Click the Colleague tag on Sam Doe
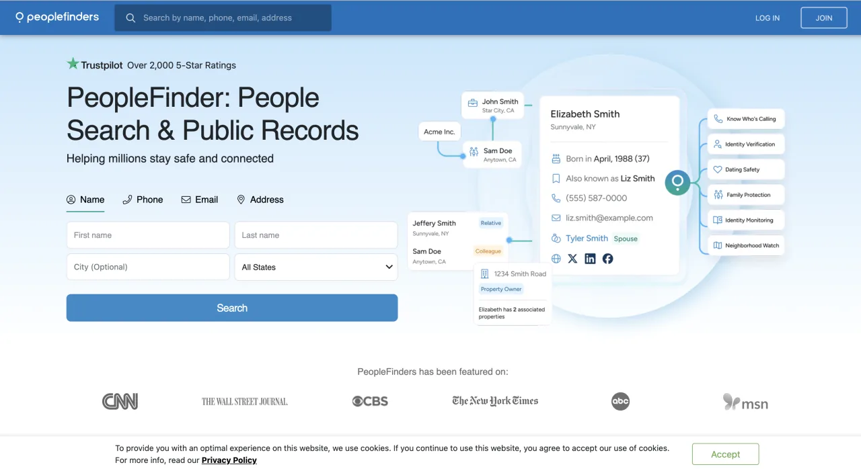The height and width of the screenshot is (469, 861). (488, 251)
